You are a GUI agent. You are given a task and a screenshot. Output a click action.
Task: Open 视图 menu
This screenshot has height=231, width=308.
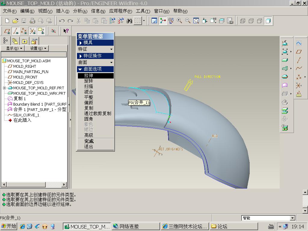[45, 11]
